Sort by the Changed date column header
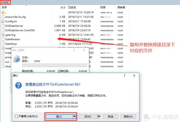Image resolution: width=180 pixels, height=122 pixels. (72, 7)
